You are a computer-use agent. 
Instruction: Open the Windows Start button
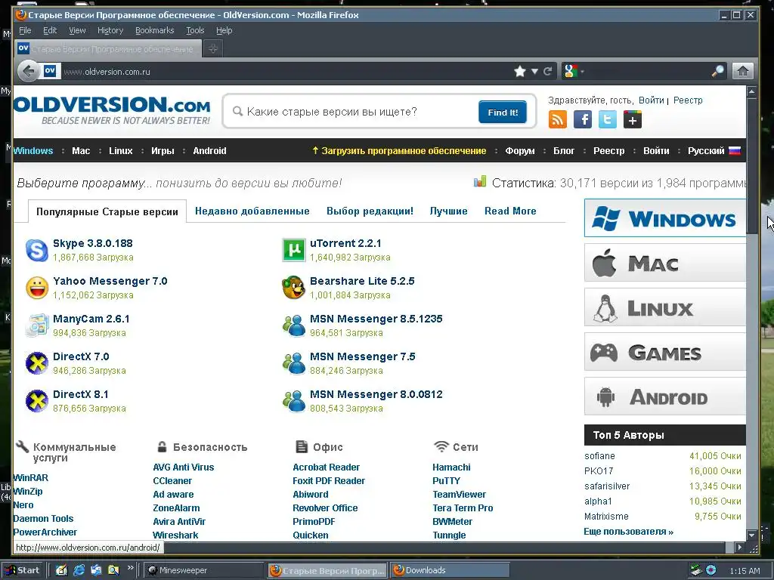(x=22, y=570)
